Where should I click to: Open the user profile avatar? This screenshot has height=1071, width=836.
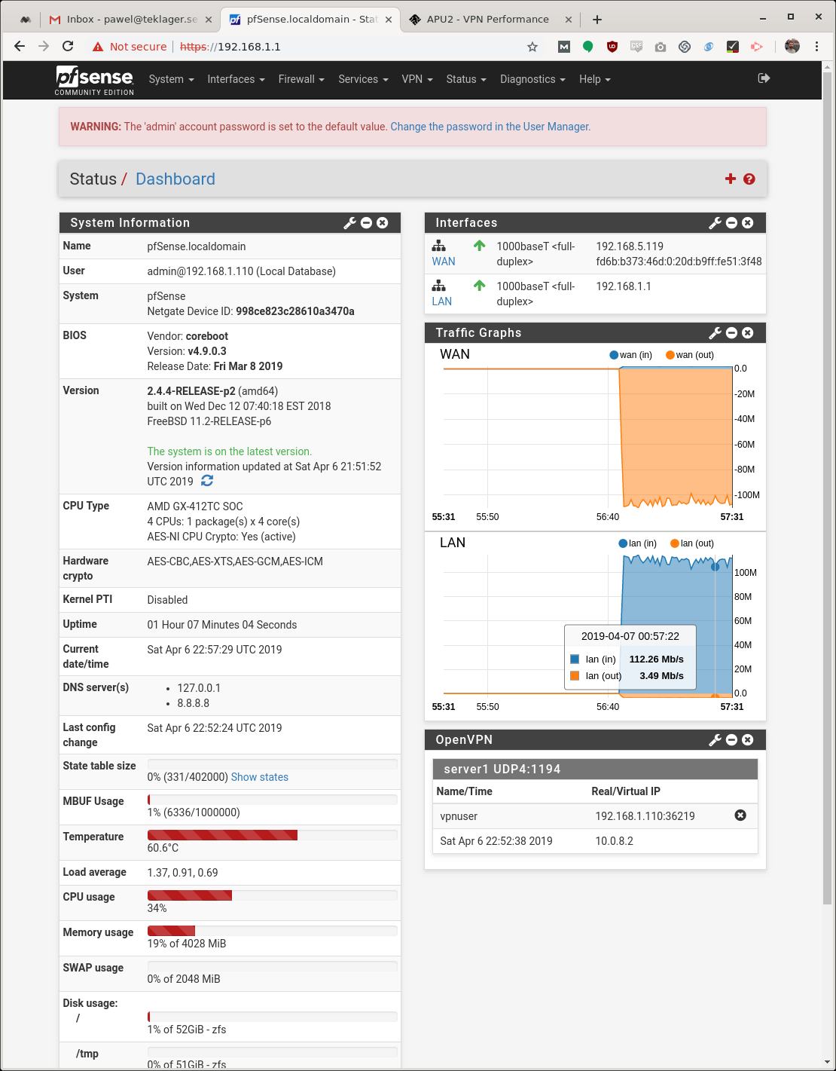tap(792, 47)
